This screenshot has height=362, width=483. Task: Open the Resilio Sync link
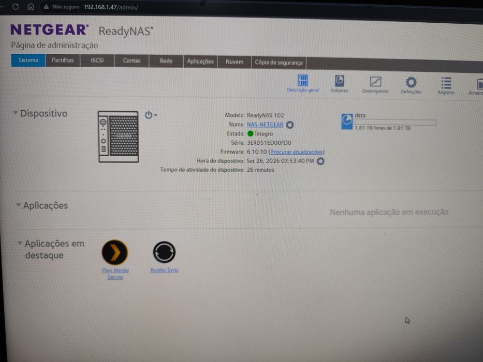click(x=164, y=270)
